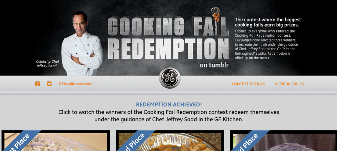Screen dimensions: 337x151
Task: Open the Twitter bird icon
Action: click(49, 84)
